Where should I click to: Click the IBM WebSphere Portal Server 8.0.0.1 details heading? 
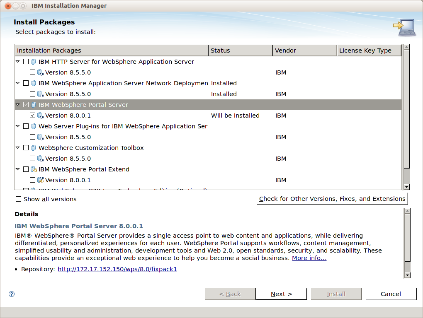coord(79,226)
